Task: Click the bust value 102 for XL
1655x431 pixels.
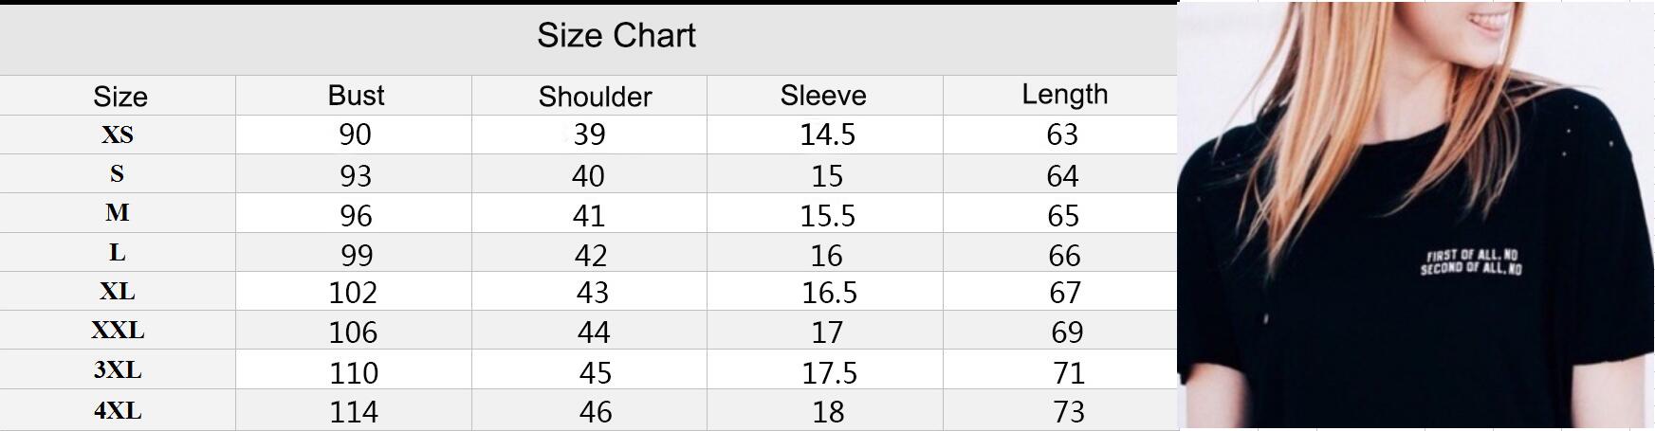Action: click(353, 293)
